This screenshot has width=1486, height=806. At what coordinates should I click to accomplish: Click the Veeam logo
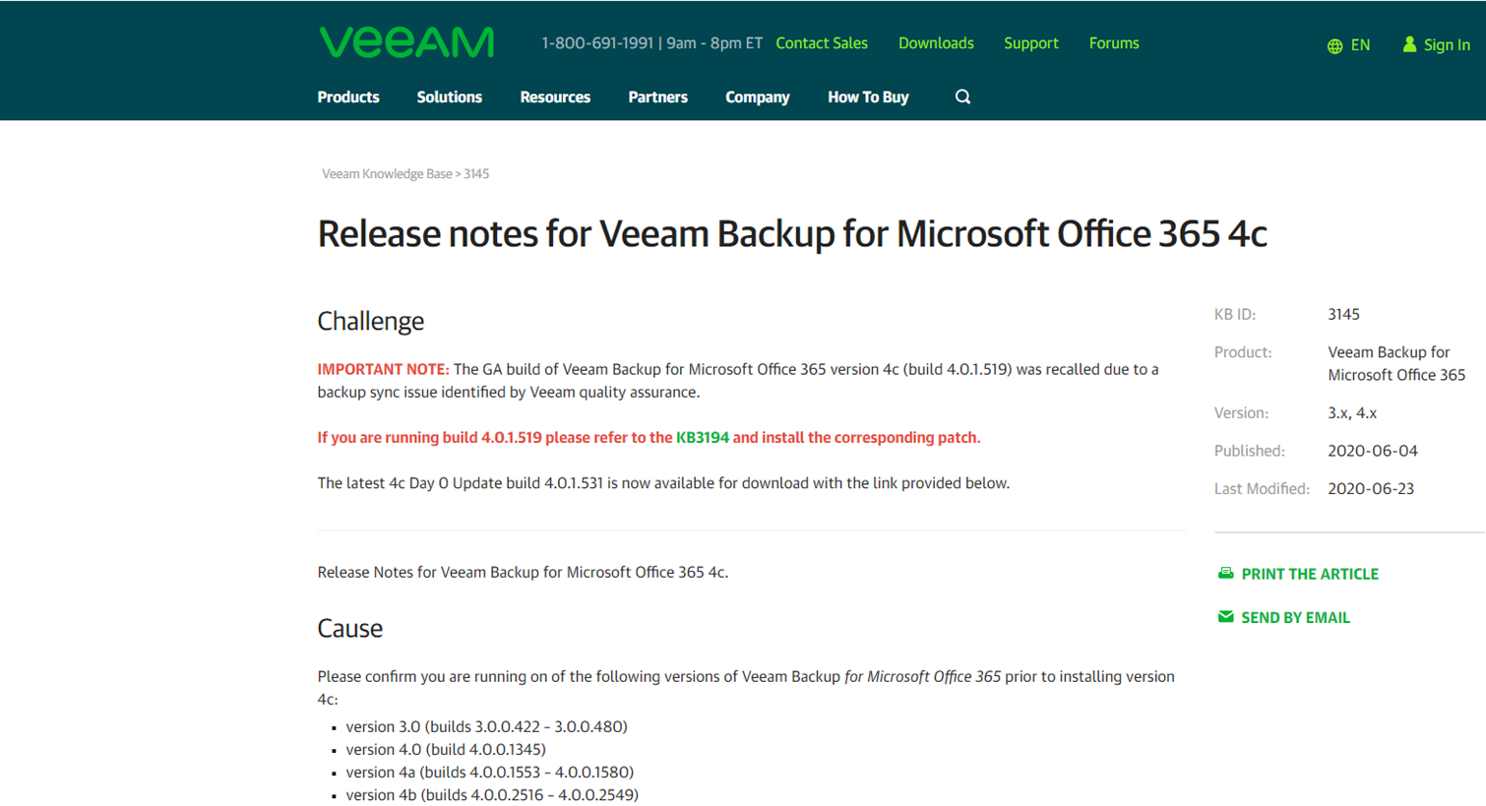[x=406, y=42]
